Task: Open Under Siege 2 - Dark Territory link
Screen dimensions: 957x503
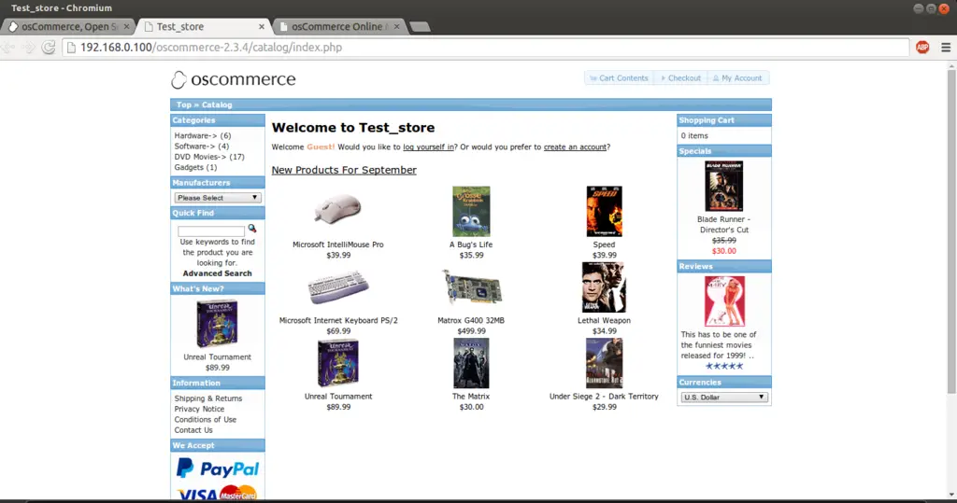Action: [604, 397]
